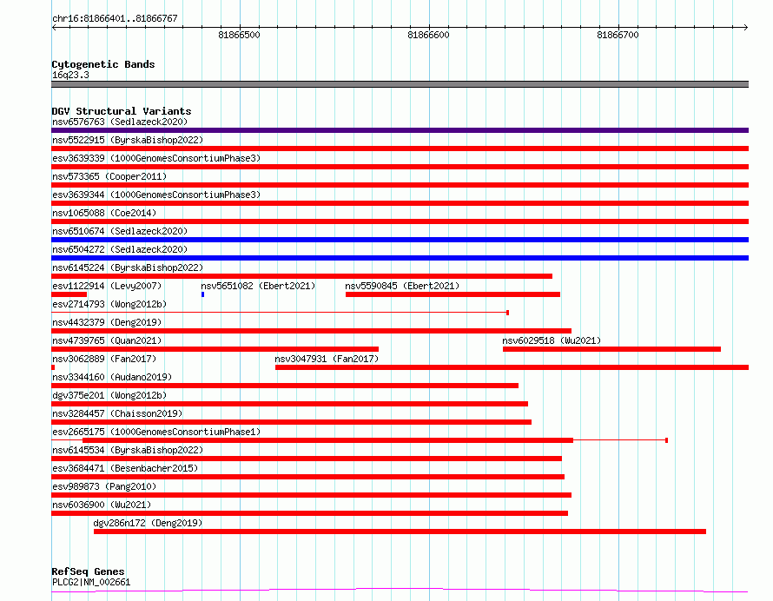Click the nsv3047931 (Fan2017) label
The height and width of the screenshot is (601, 773).
tap(327, 359)
